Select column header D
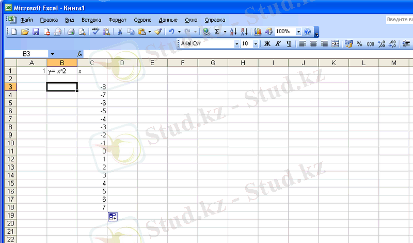 coord(122,63)
